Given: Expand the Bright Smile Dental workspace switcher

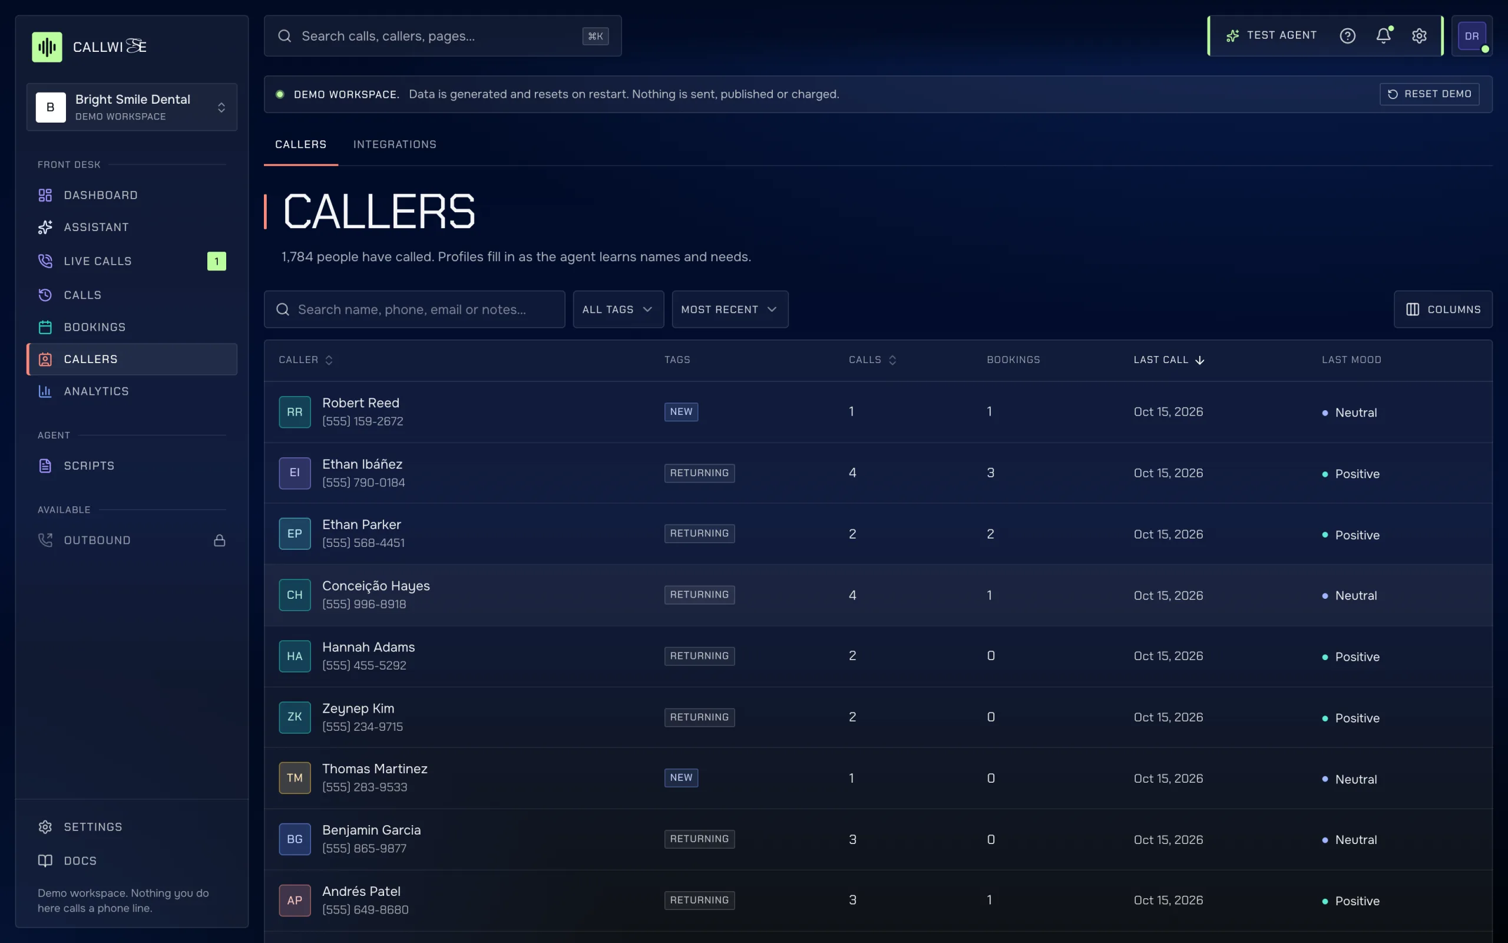Looking at the screenshot, I should coord(131,107).
